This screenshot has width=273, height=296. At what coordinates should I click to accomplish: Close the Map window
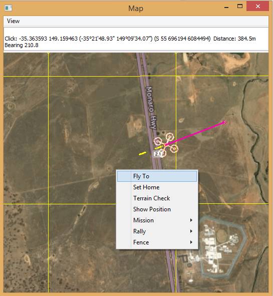pyautogui.click(x=257, y=6)
